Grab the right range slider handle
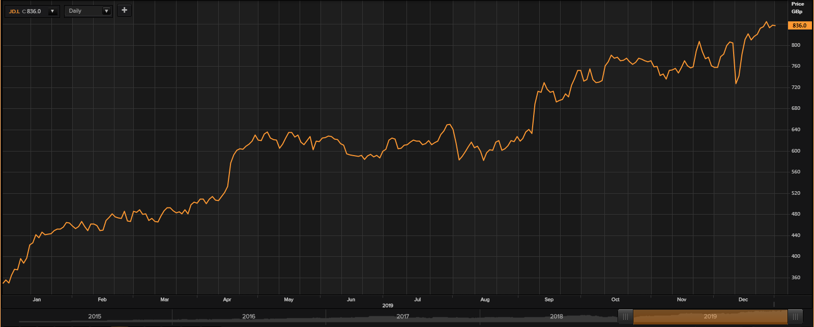This screenshot has height=327, width=814. tap(795, 317)
